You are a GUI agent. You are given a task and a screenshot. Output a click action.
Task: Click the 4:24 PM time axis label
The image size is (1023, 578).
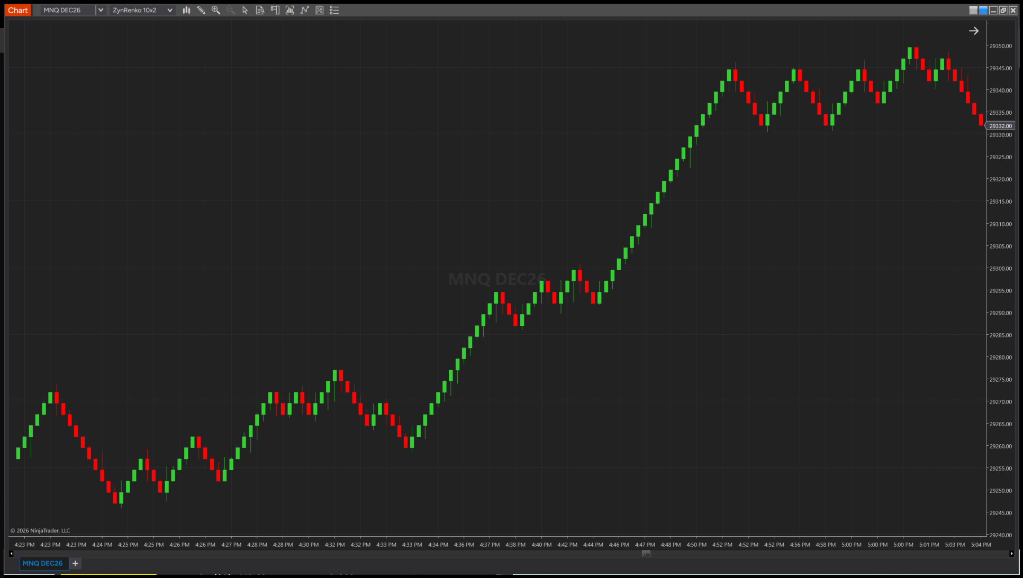point(102,545)
